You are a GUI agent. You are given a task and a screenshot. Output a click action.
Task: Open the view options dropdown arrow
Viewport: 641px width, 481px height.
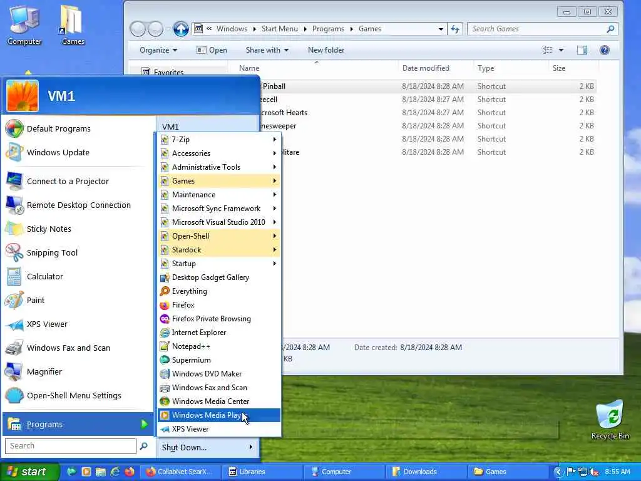click(562, 50)
